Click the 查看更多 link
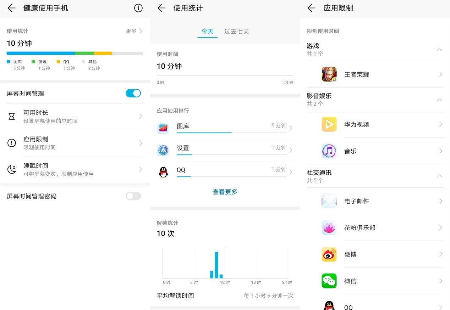 [225, 192]
